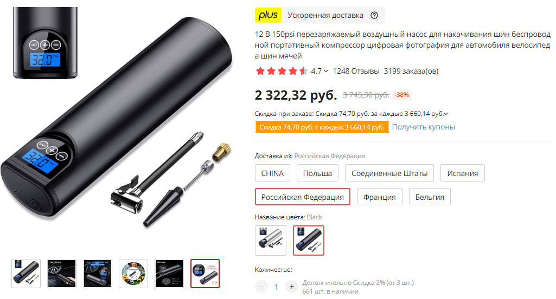
Task: Open the Получить купоны link
Action: 424,127
